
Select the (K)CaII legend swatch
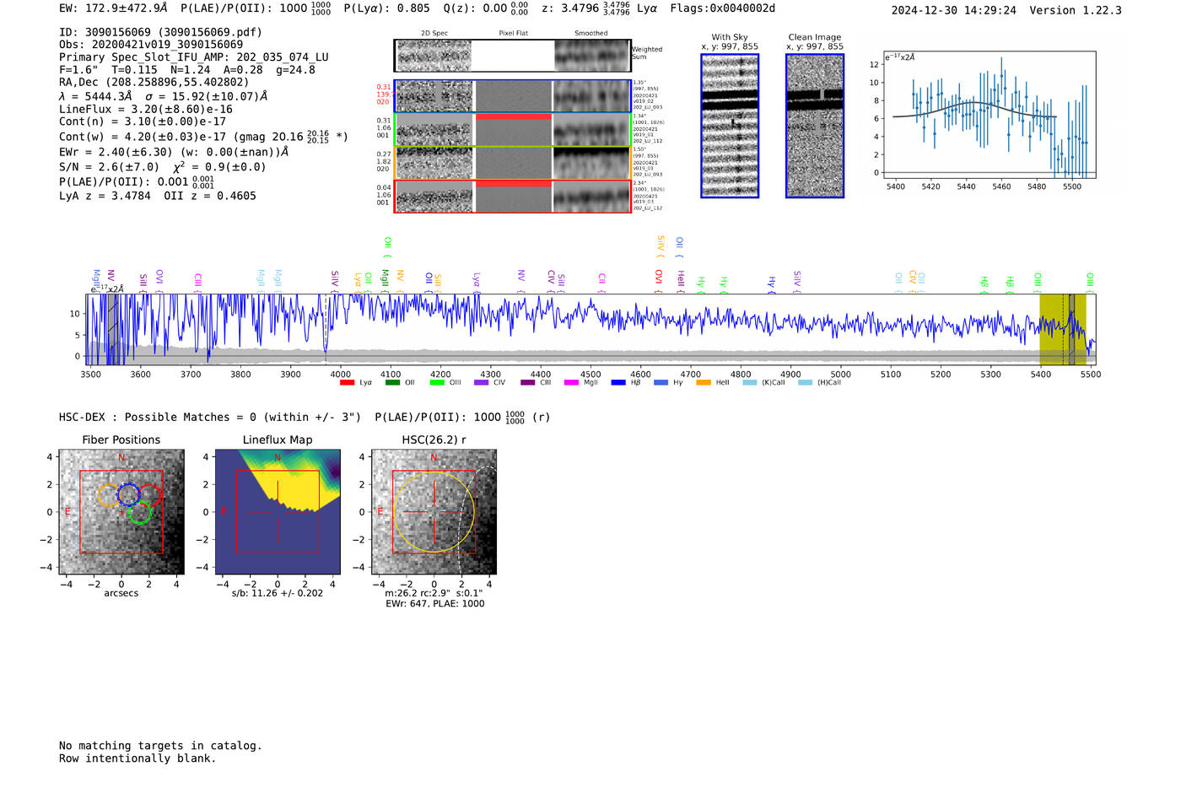(x=750, y=382)
